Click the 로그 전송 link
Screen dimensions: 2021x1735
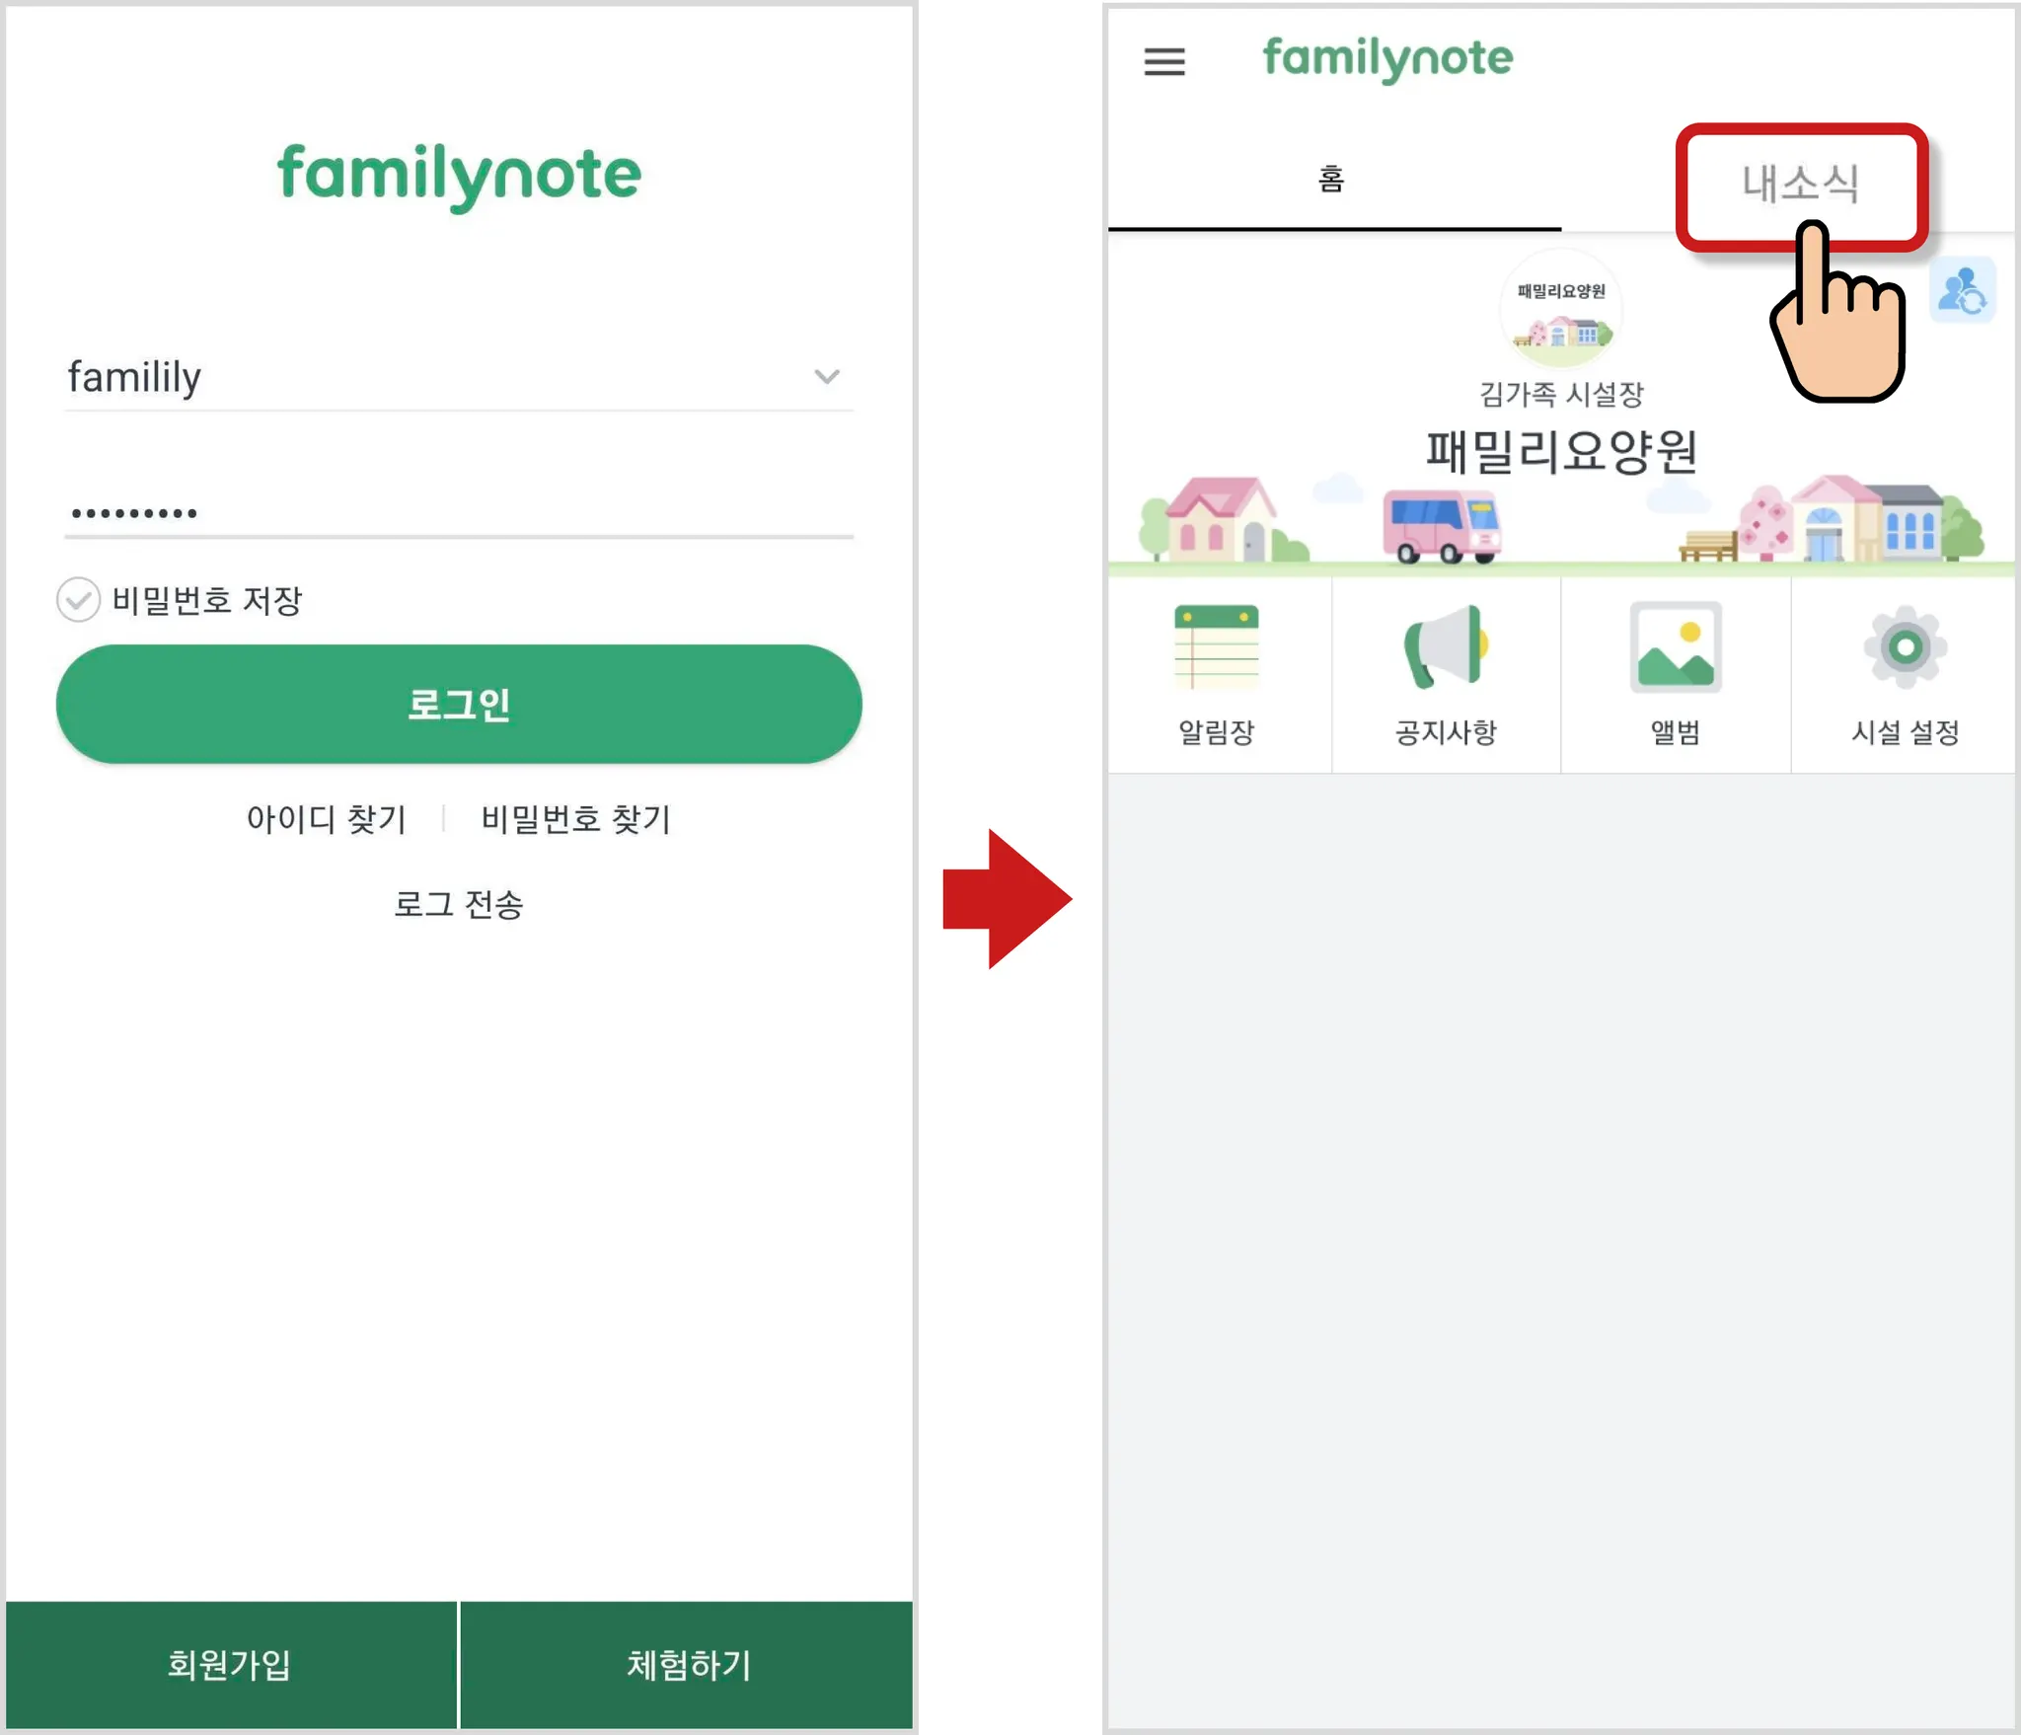(459, 904)
